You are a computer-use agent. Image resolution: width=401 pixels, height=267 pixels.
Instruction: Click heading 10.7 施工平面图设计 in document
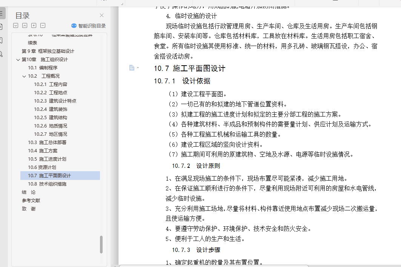[189, 69]
